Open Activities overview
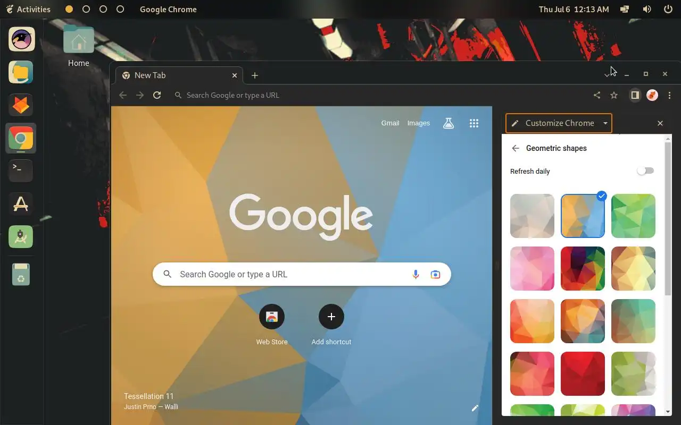The image size is (681, 425). point(28,9)
